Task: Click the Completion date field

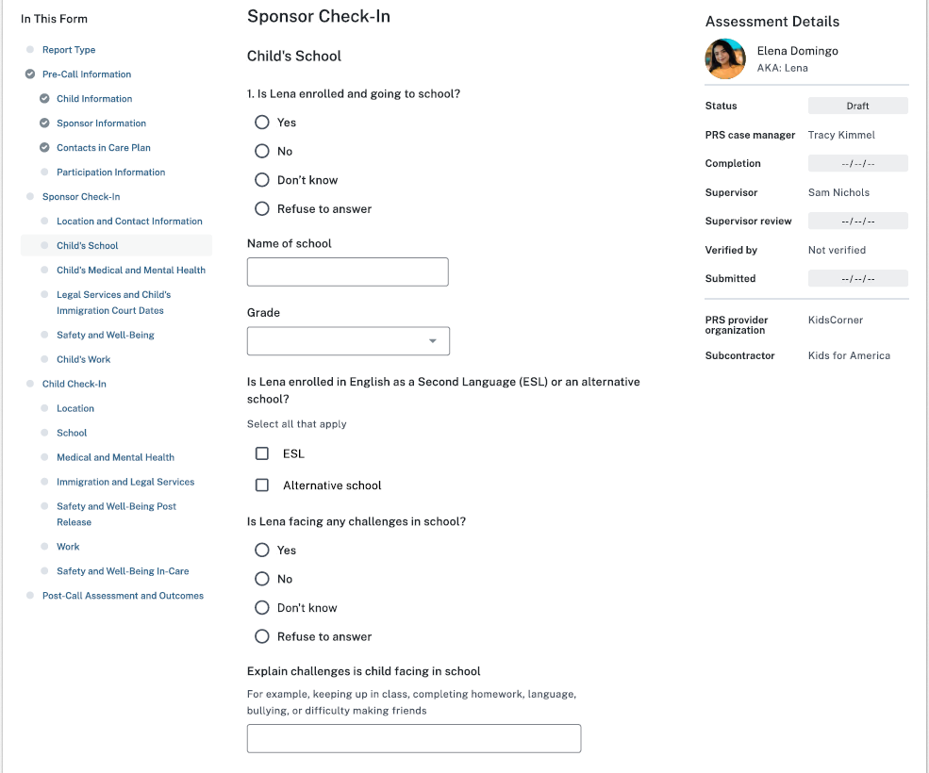Action: (x=857, y=164)
